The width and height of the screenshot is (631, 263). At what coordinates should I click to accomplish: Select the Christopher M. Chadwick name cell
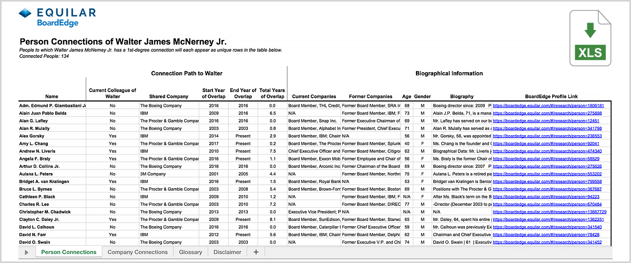click(52, 211)
